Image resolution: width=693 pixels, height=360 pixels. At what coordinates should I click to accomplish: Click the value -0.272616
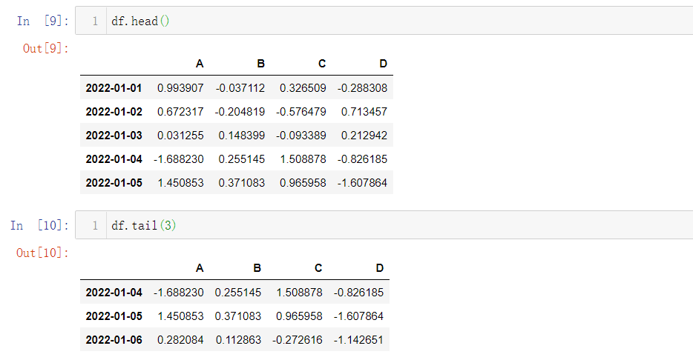point(298,340)
